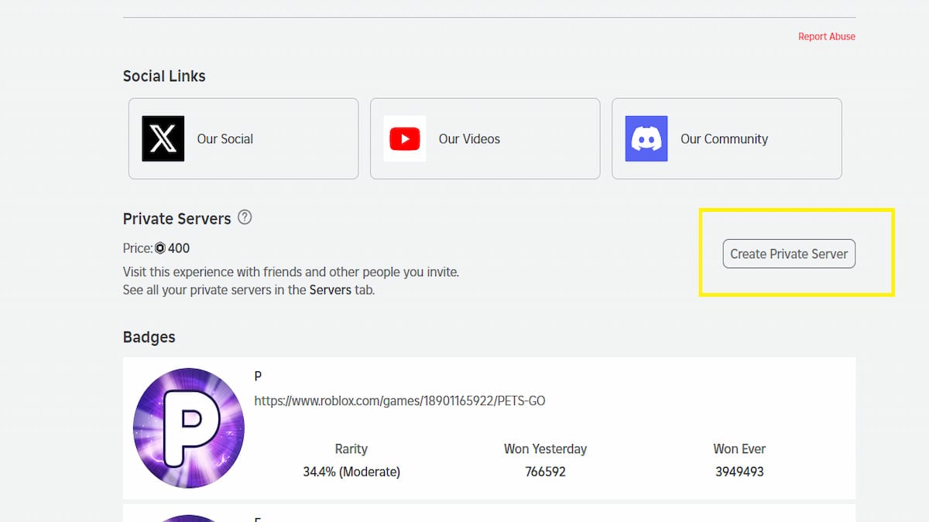Click the X (Twitter) logo icon
This screenshot has width=929, height=522.
click(x=163, y=138)
